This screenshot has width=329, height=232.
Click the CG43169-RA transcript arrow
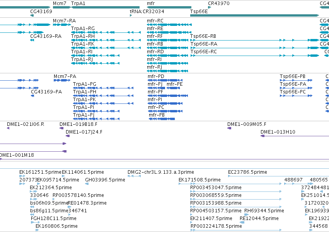tap(32, 40)
